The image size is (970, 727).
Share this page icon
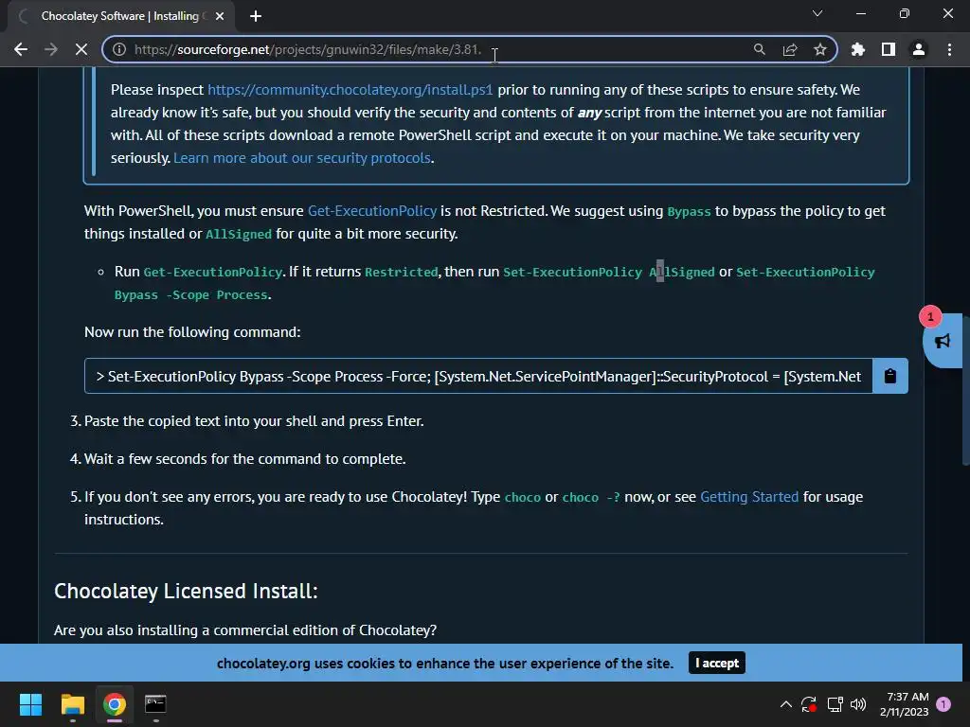point(790,49)
